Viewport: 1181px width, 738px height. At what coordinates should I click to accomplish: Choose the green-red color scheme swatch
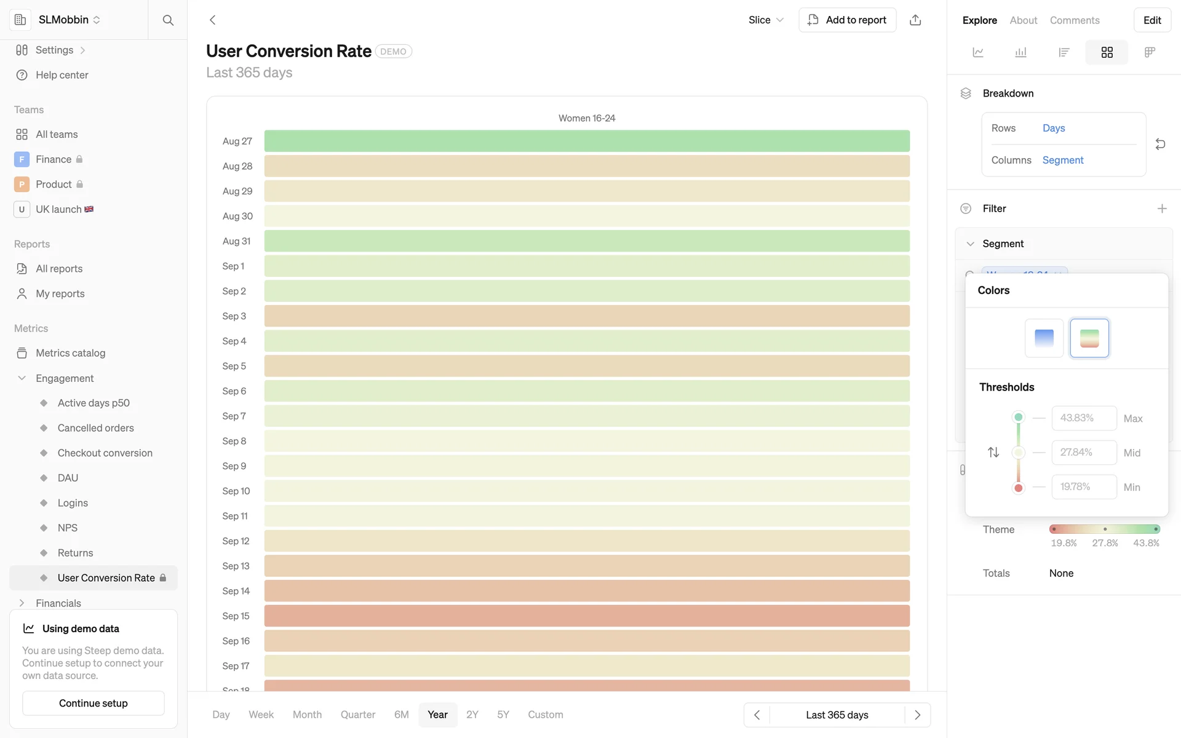1089,338
